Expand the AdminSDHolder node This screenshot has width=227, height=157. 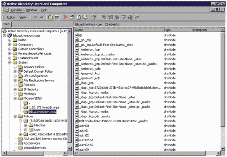pos(15,67)
